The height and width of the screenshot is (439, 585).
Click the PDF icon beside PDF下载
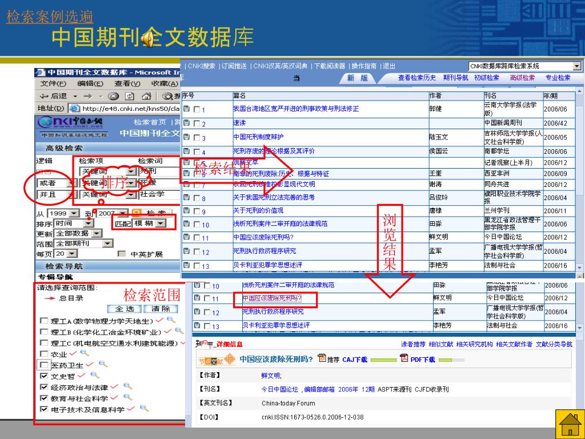404,358
